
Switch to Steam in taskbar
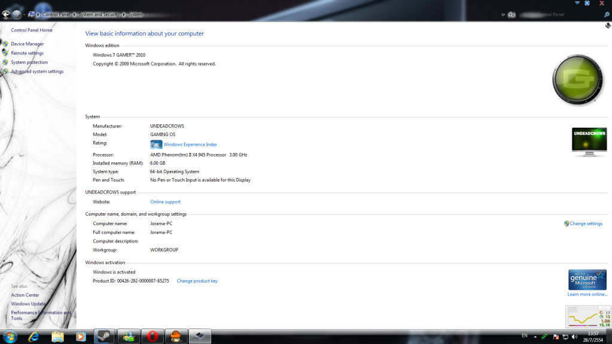[104, 337]
